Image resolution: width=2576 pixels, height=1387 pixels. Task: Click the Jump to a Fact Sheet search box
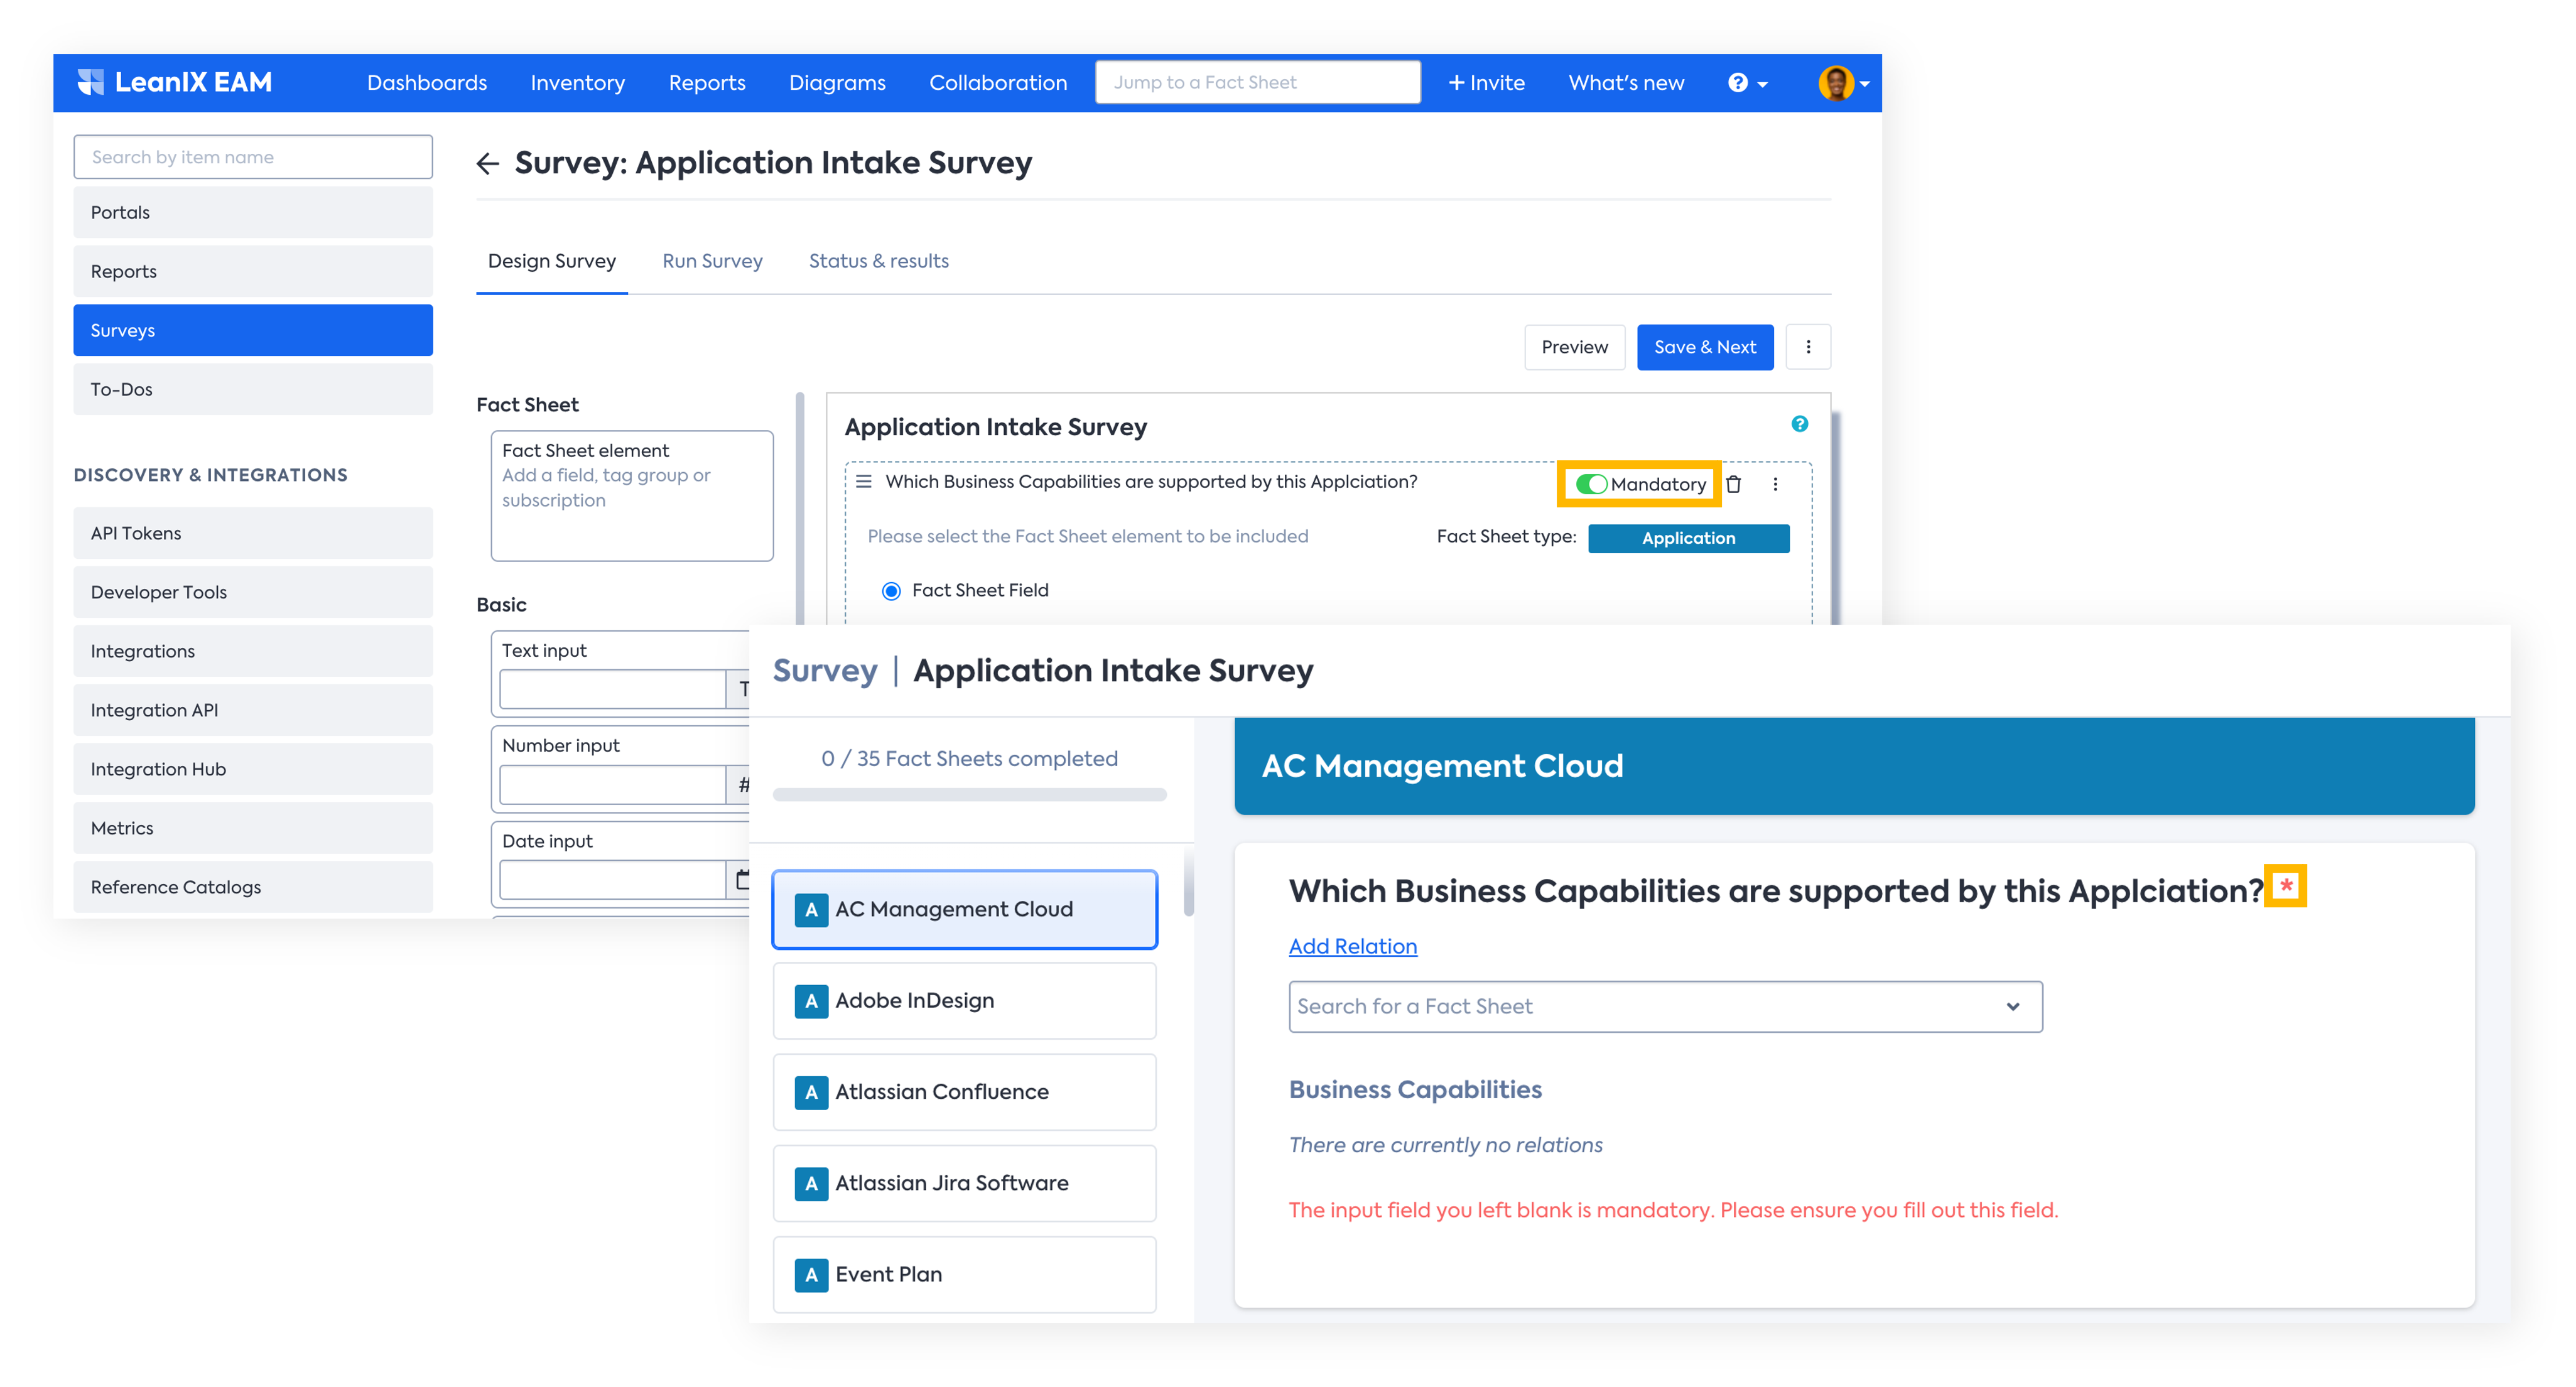[1257, 82]
